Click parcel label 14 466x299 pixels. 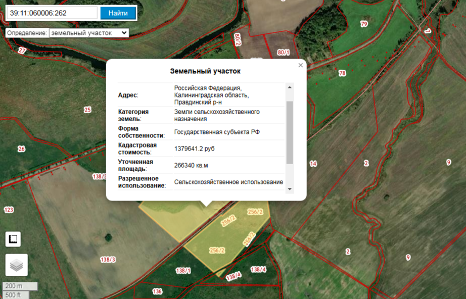click(313, 164)
